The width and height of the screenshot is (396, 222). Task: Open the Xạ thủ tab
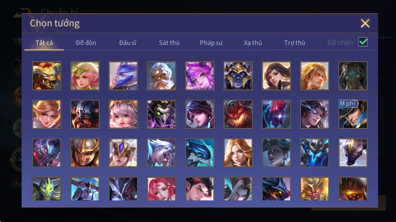[x=253, y=43]
